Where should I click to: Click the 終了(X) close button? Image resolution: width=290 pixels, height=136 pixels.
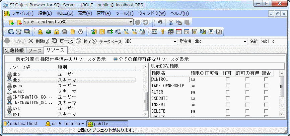tap(86, 41)
